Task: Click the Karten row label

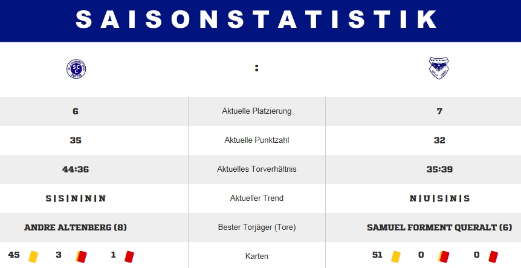Action: (x=257, y=257)
